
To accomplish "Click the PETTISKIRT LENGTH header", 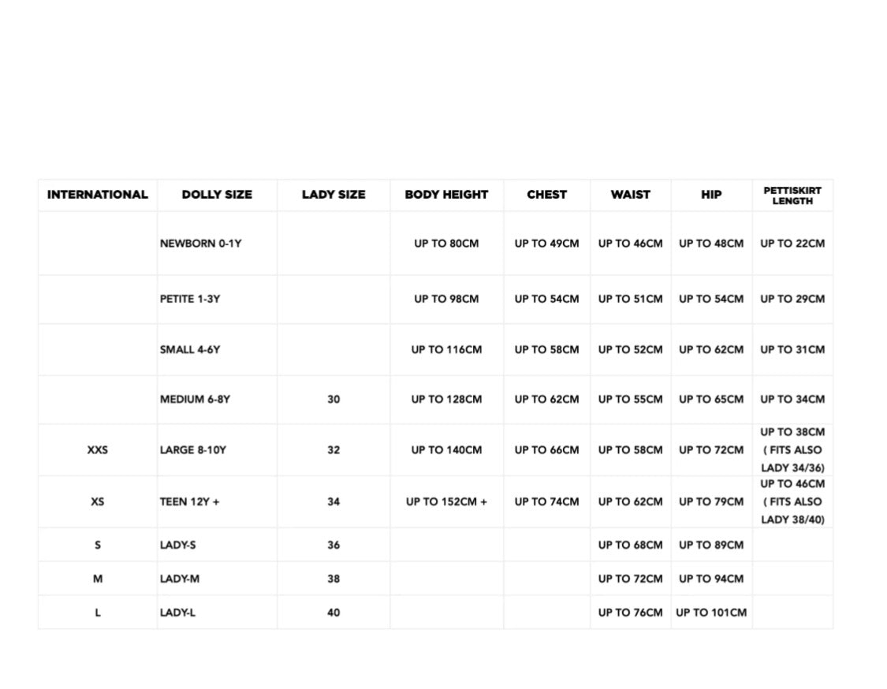I will [x=792, y=196].
